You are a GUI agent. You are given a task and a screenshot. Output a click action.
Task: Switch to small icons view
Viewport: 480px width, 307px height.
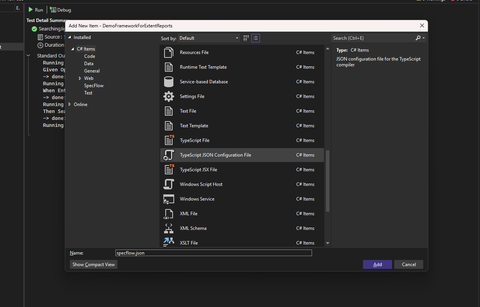coord(256,38)
